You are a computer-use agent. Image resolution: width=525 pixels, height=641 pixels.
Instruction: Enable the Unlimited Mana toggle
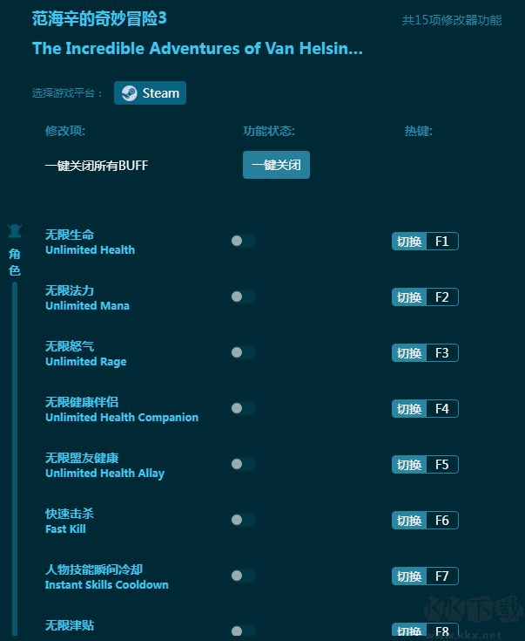[243, 297]
